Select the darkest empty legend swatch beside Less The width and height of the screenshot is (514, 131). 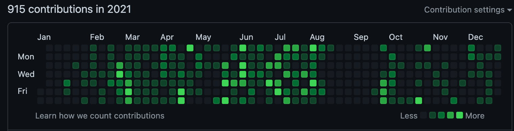click(x=423, y=115)
